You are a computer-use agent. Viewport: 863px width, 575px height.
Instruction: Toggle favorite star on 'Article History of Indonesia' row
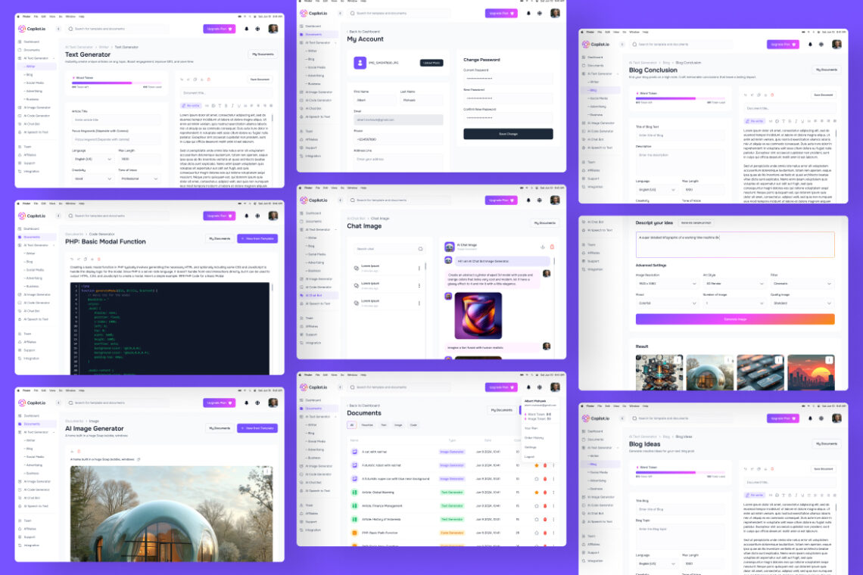[x=536, y=520]
